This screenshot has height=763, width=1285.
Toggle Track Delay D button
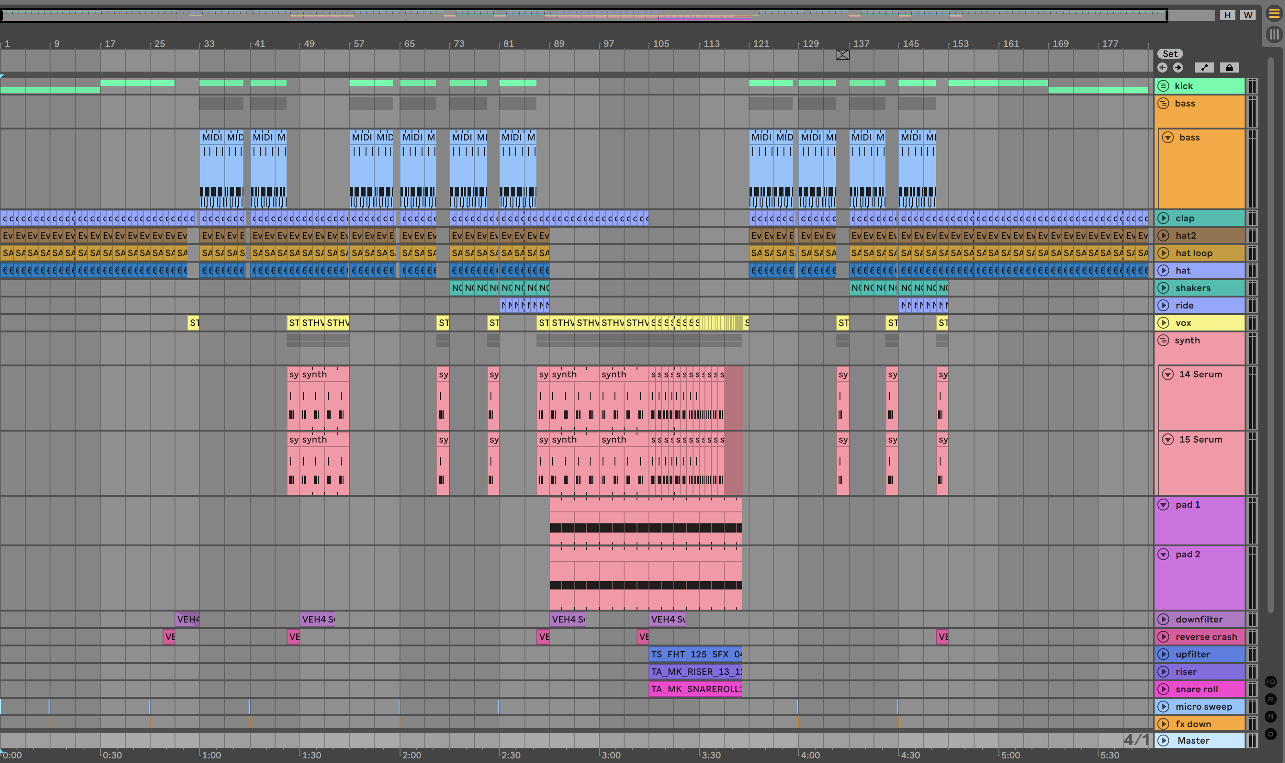1271,734
